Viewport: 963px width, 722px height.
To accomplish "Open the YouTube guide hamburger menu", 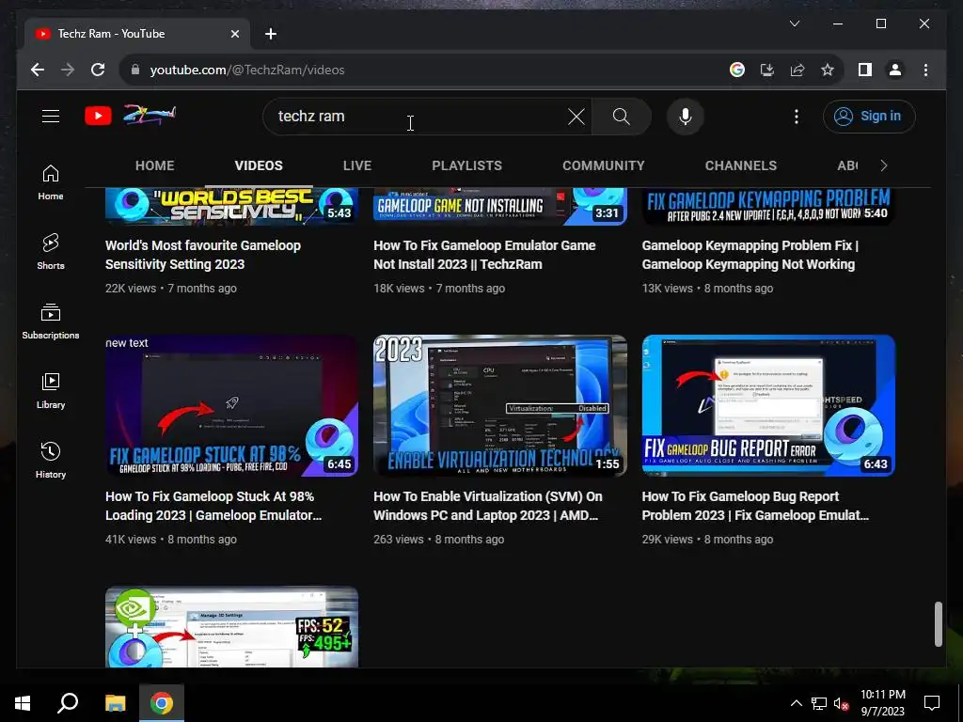I will coord(51,116).
